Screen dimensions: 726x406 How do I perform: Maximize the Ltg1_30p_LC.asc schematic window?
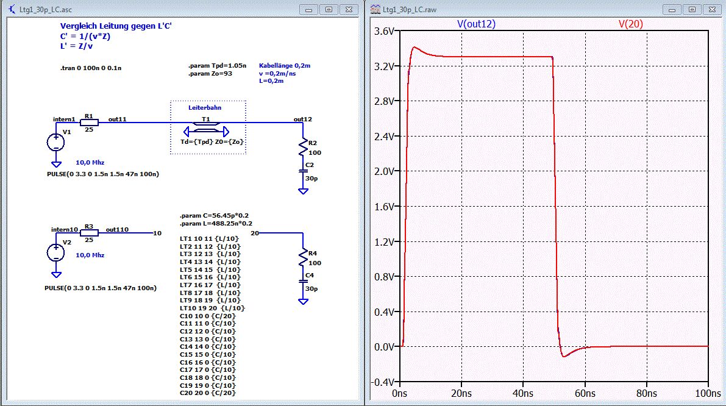(x=329, y=9)
